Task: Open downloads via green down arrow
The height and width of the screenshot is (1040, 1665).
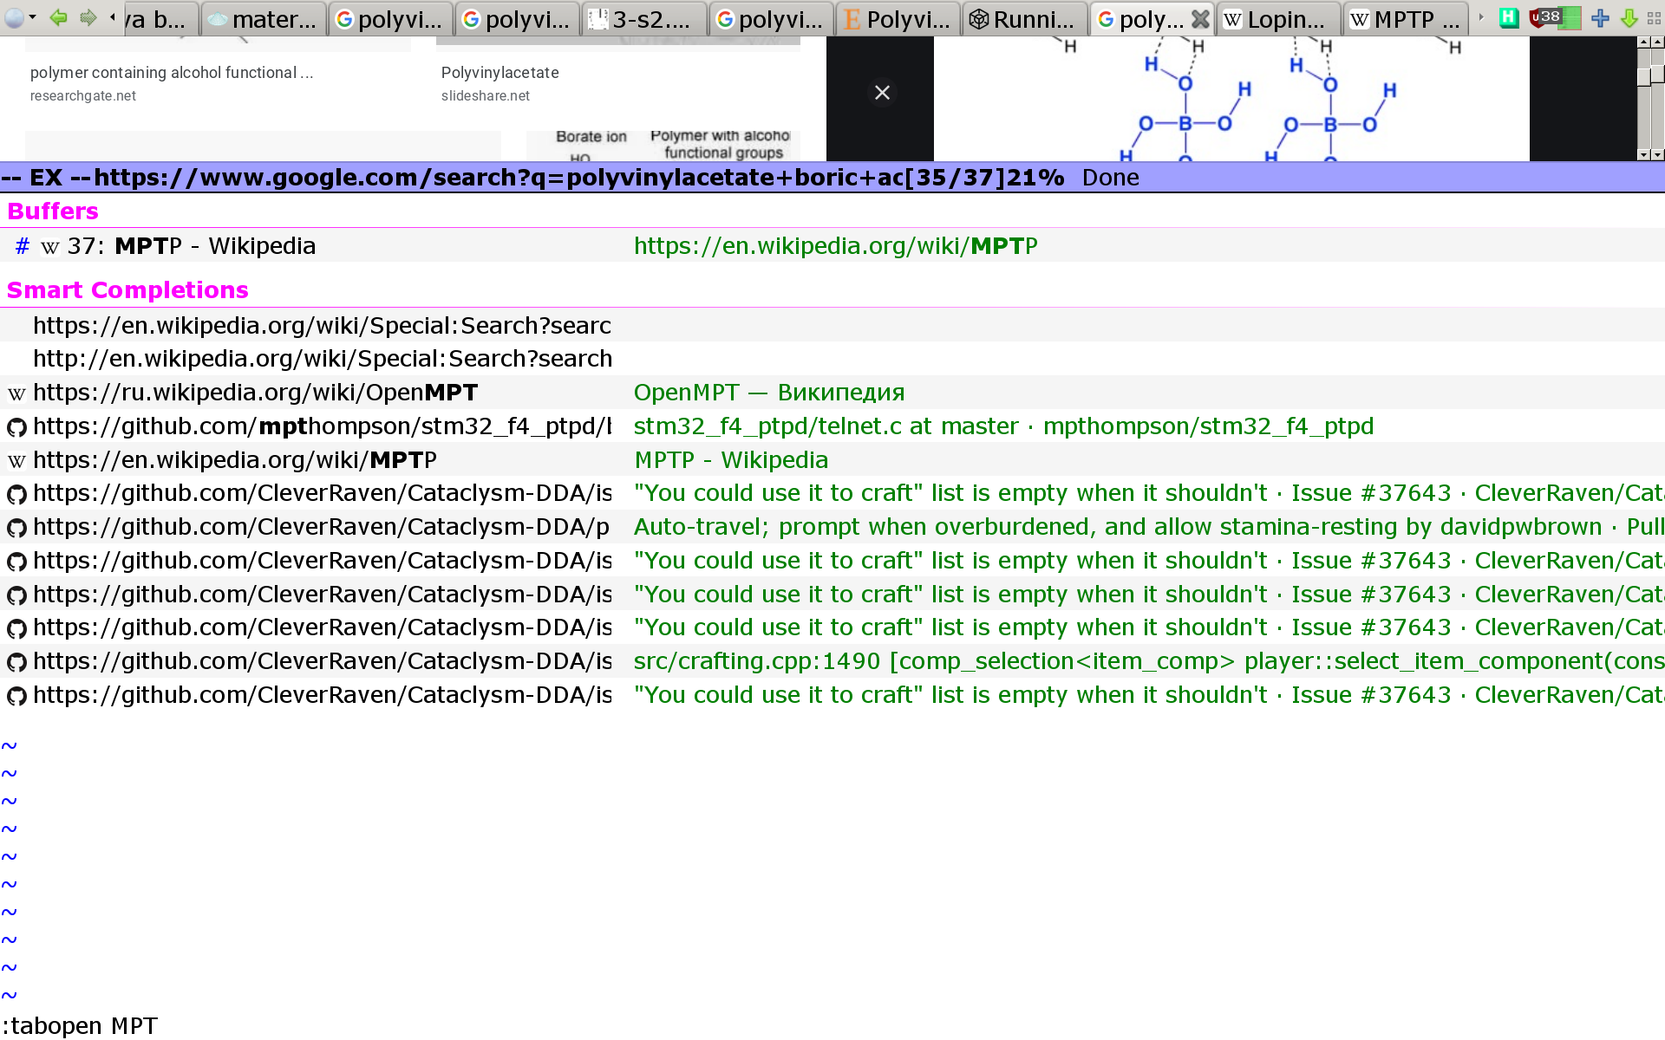Action: (1629, 18)
